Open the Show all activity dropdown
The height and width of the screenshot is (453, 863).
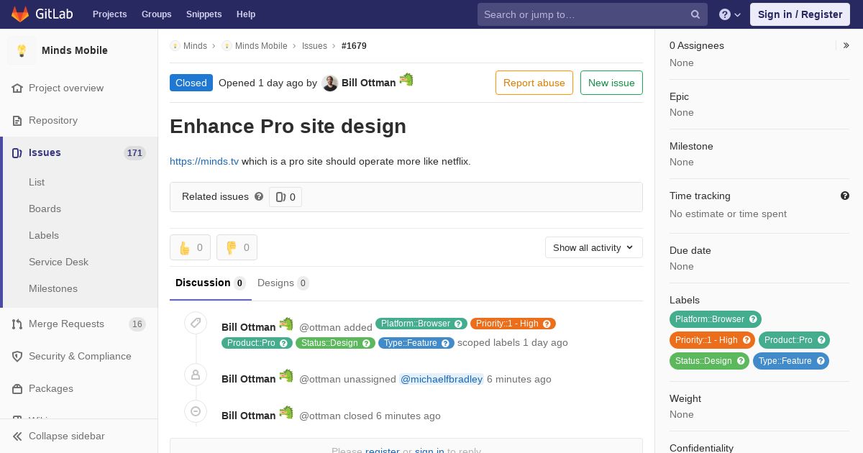click(x=594, y=247)
